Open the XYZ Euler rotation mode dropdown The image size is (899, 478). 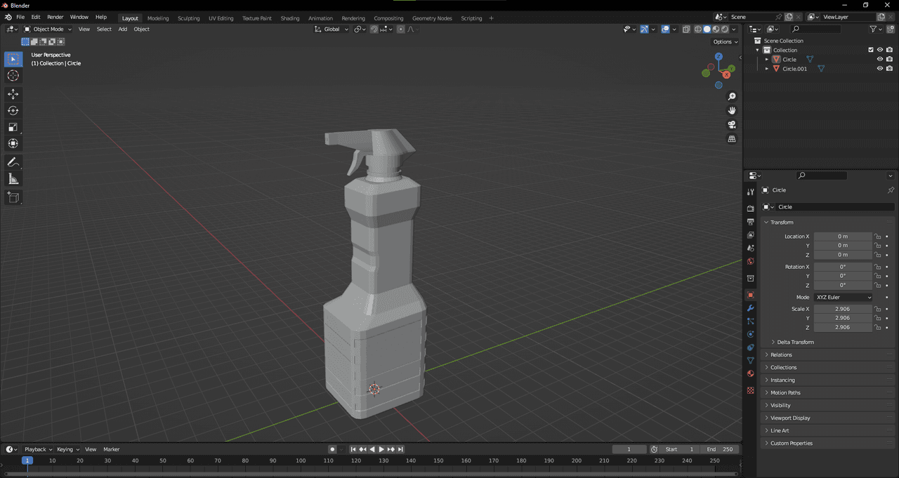[843, 298]
